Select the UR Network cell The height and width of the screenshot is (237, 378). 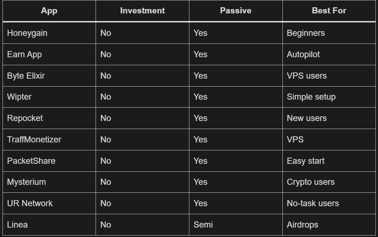tap(30, 203)
